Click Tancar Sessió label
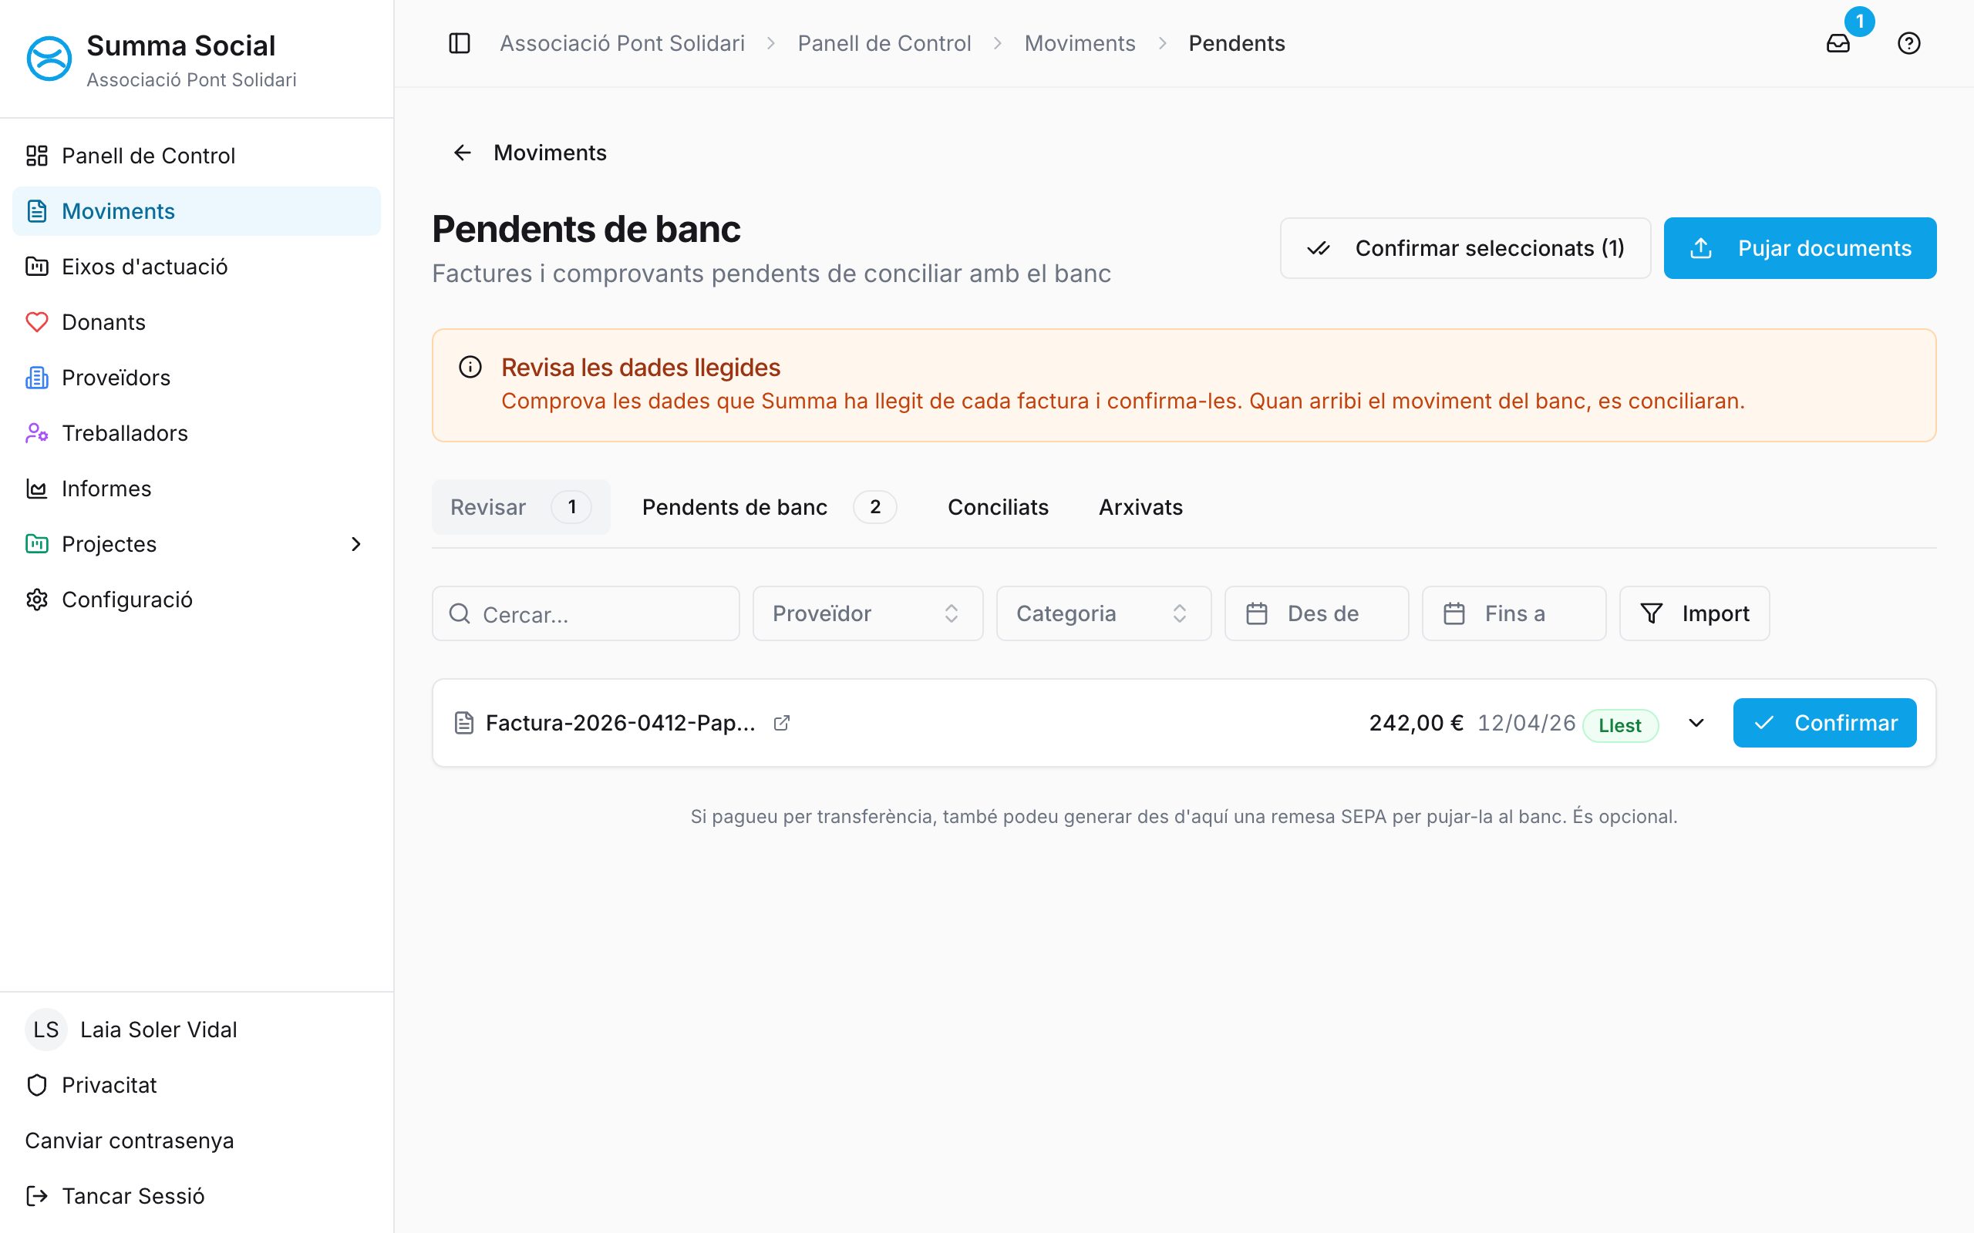Screen dimensions: 1974x1233 tap(133, 1195)
